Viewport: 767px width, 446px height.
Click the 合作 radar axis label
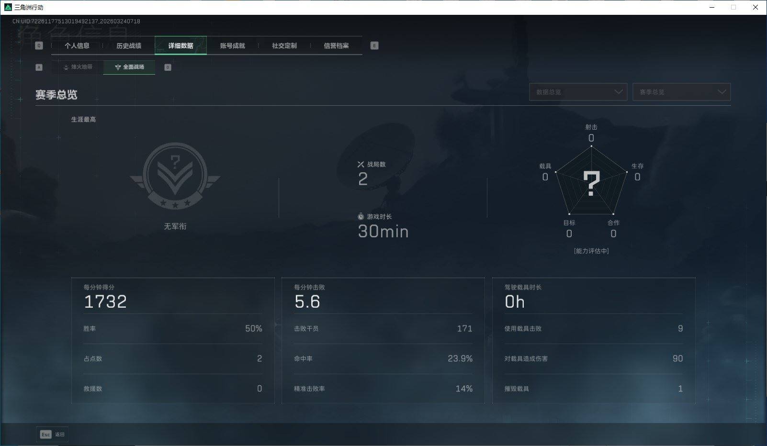pos(613,223)
